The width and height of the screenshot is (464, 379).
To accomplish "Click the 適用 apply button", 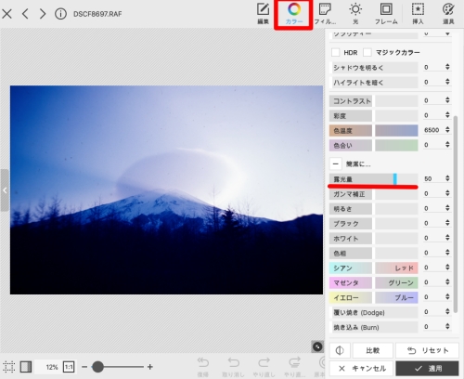I will pyautogui.click(x=427, y=369).
